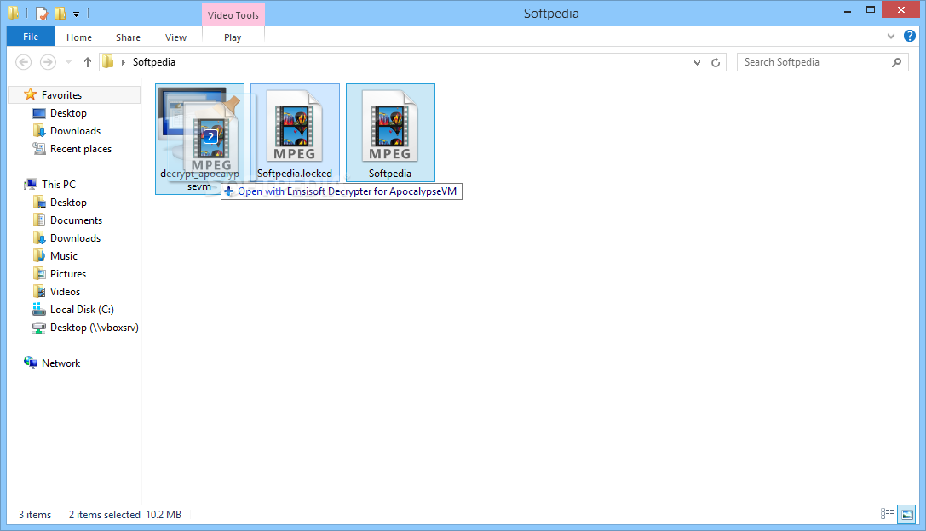Image resolution: width=926 pixels, height=531 pixels.
Task: Select Favorites in the navigation pane
Action: point(74,95)
